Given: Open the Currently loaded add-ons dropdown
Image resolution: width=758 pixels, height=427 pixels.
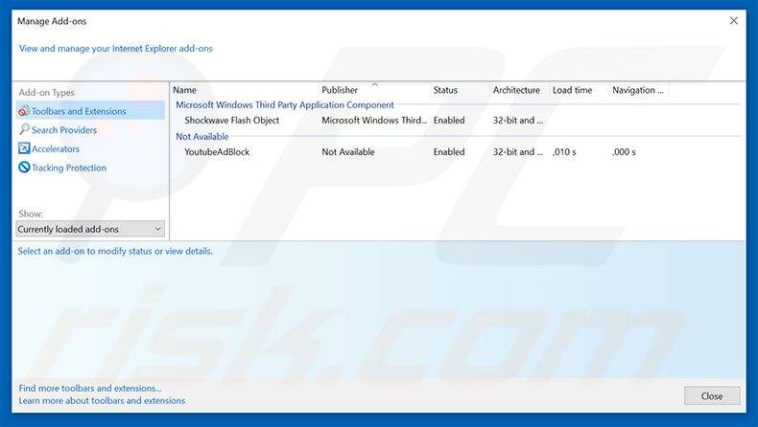Looking at the screenshot, I should coord(90,230).
